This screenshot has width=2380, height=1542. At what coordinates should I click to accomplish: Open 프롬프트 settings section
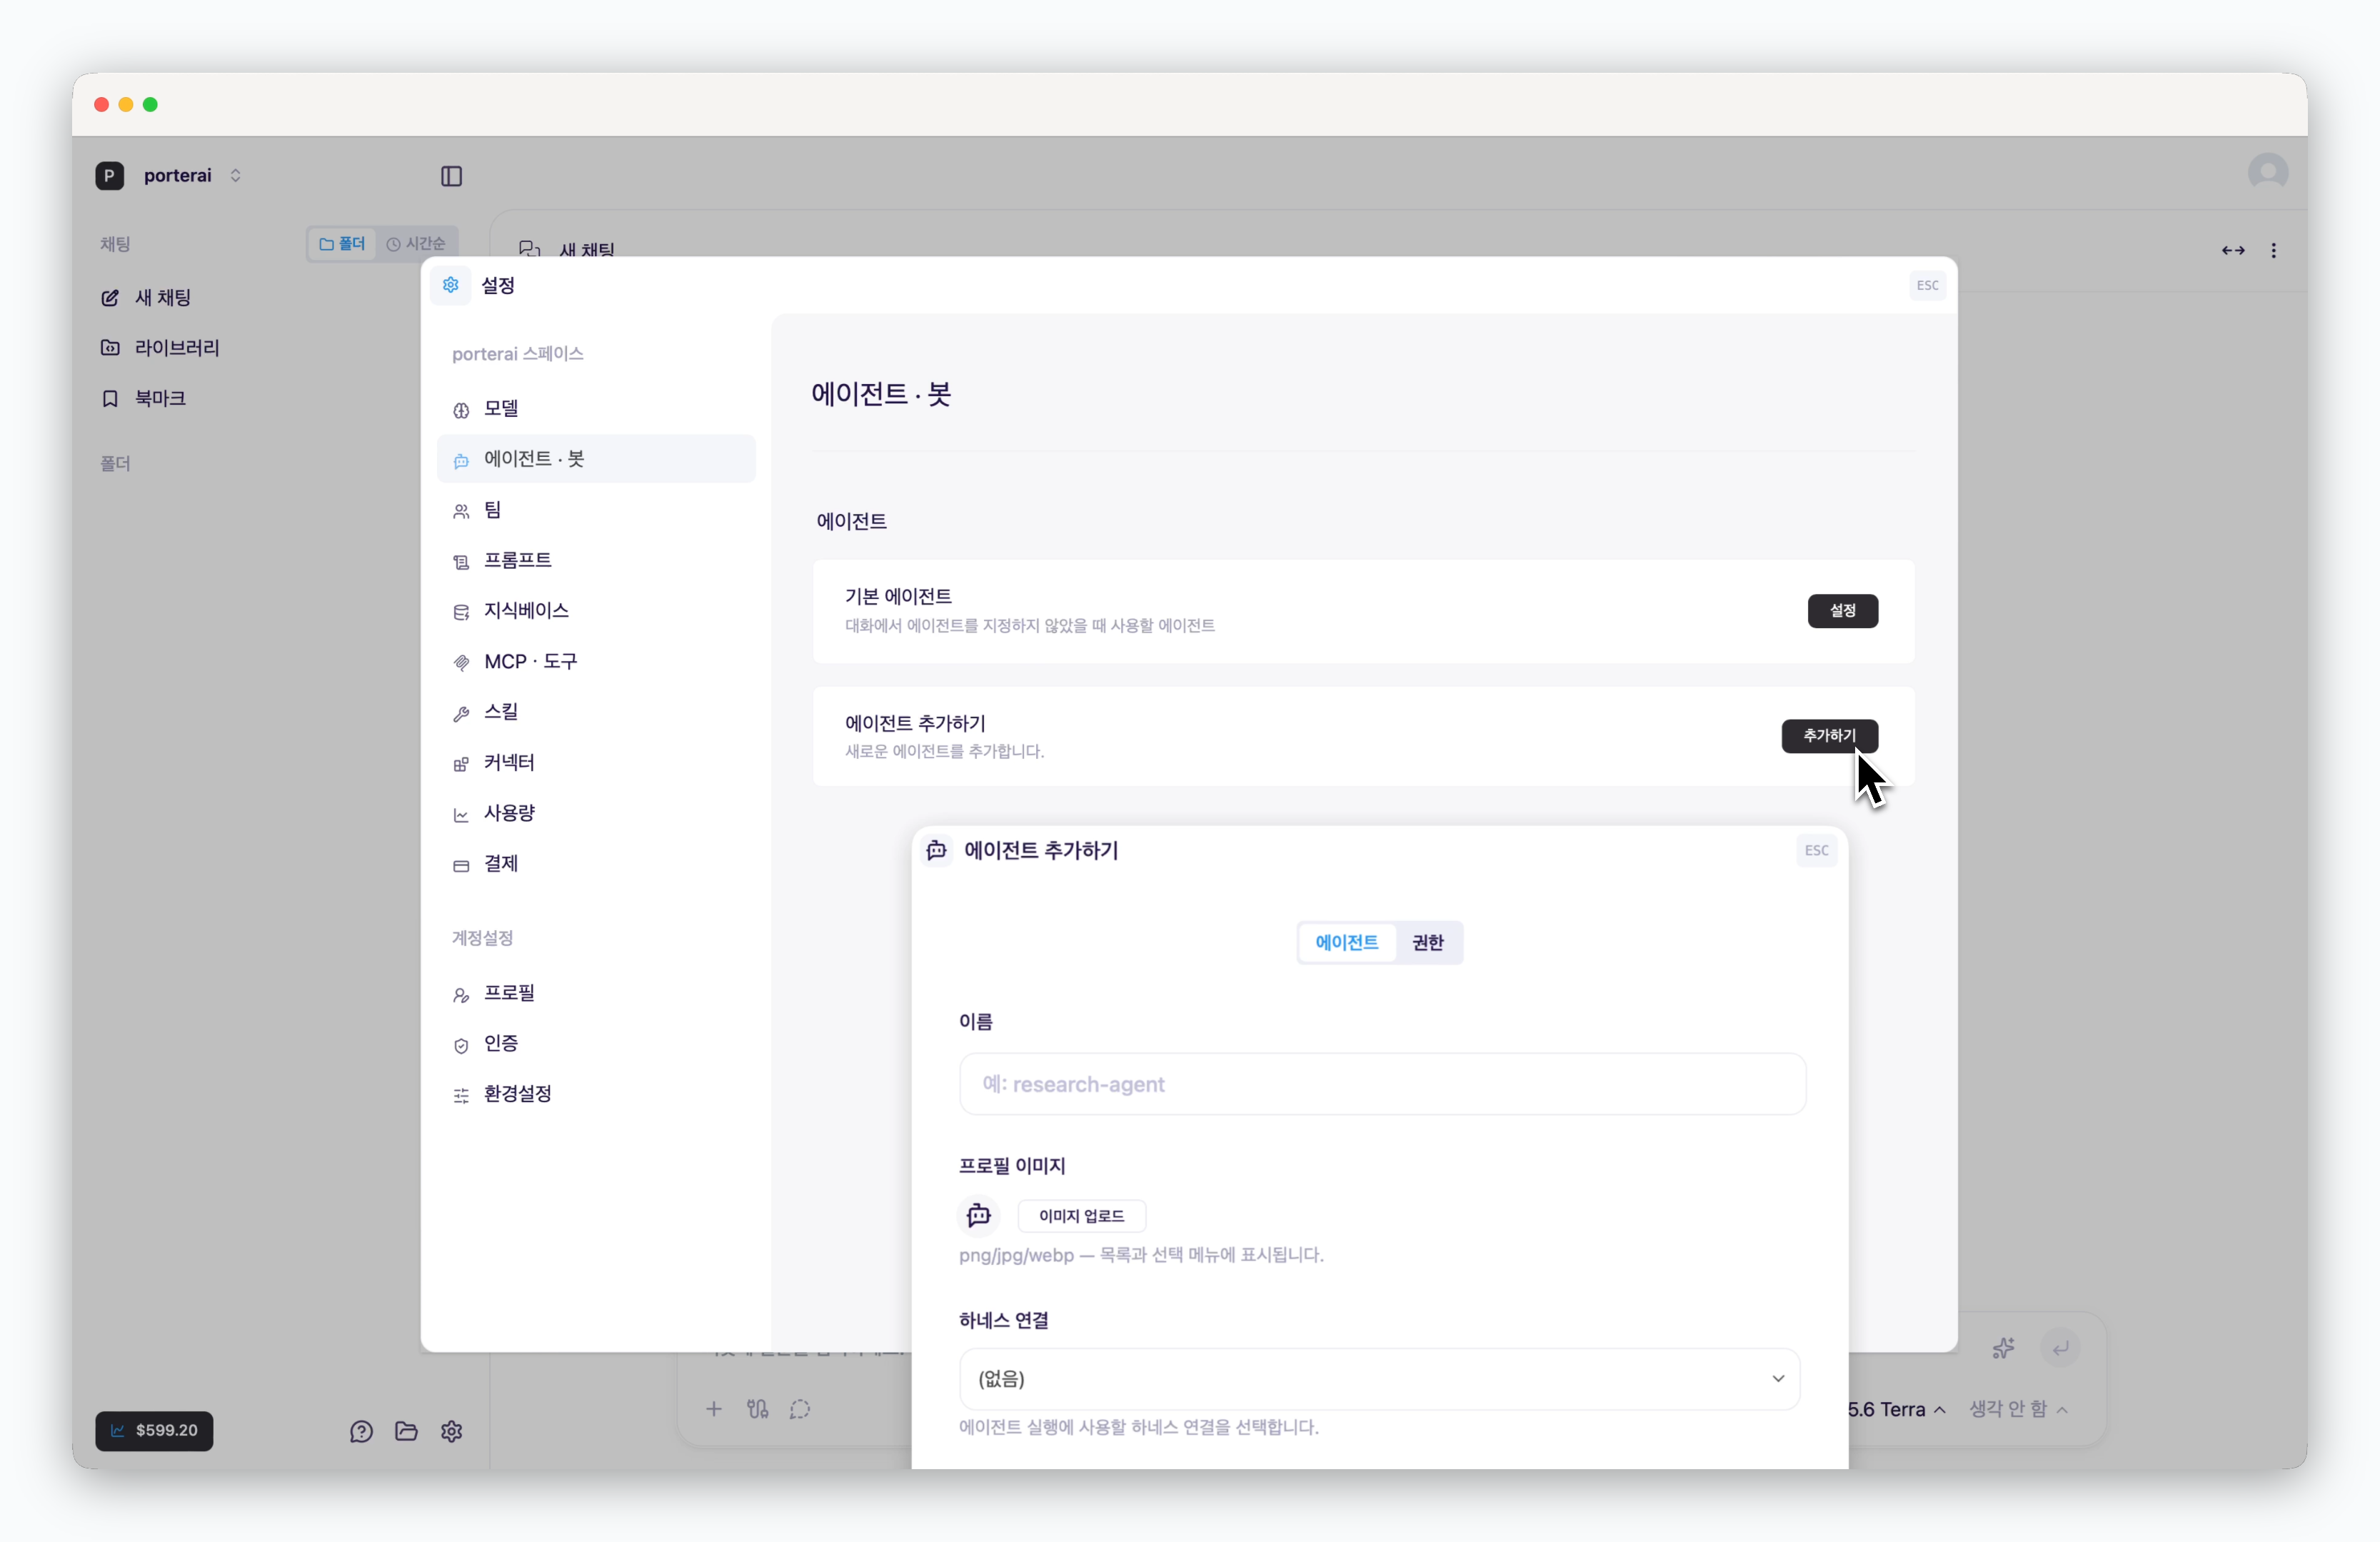(596, 560)
